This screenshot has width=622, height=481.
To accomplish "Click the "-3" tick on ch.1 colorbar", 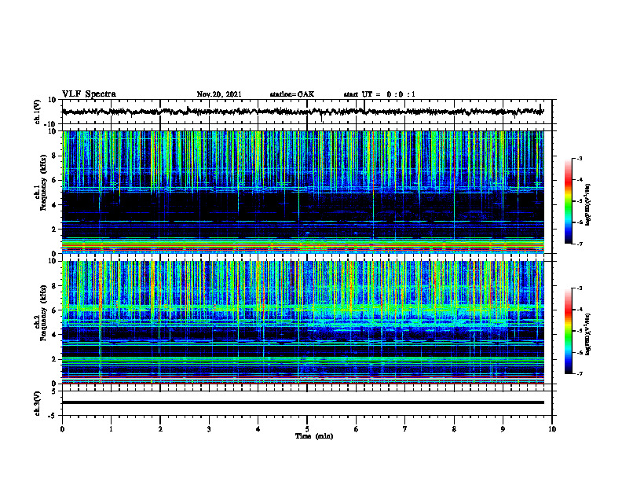I will 580,159.
